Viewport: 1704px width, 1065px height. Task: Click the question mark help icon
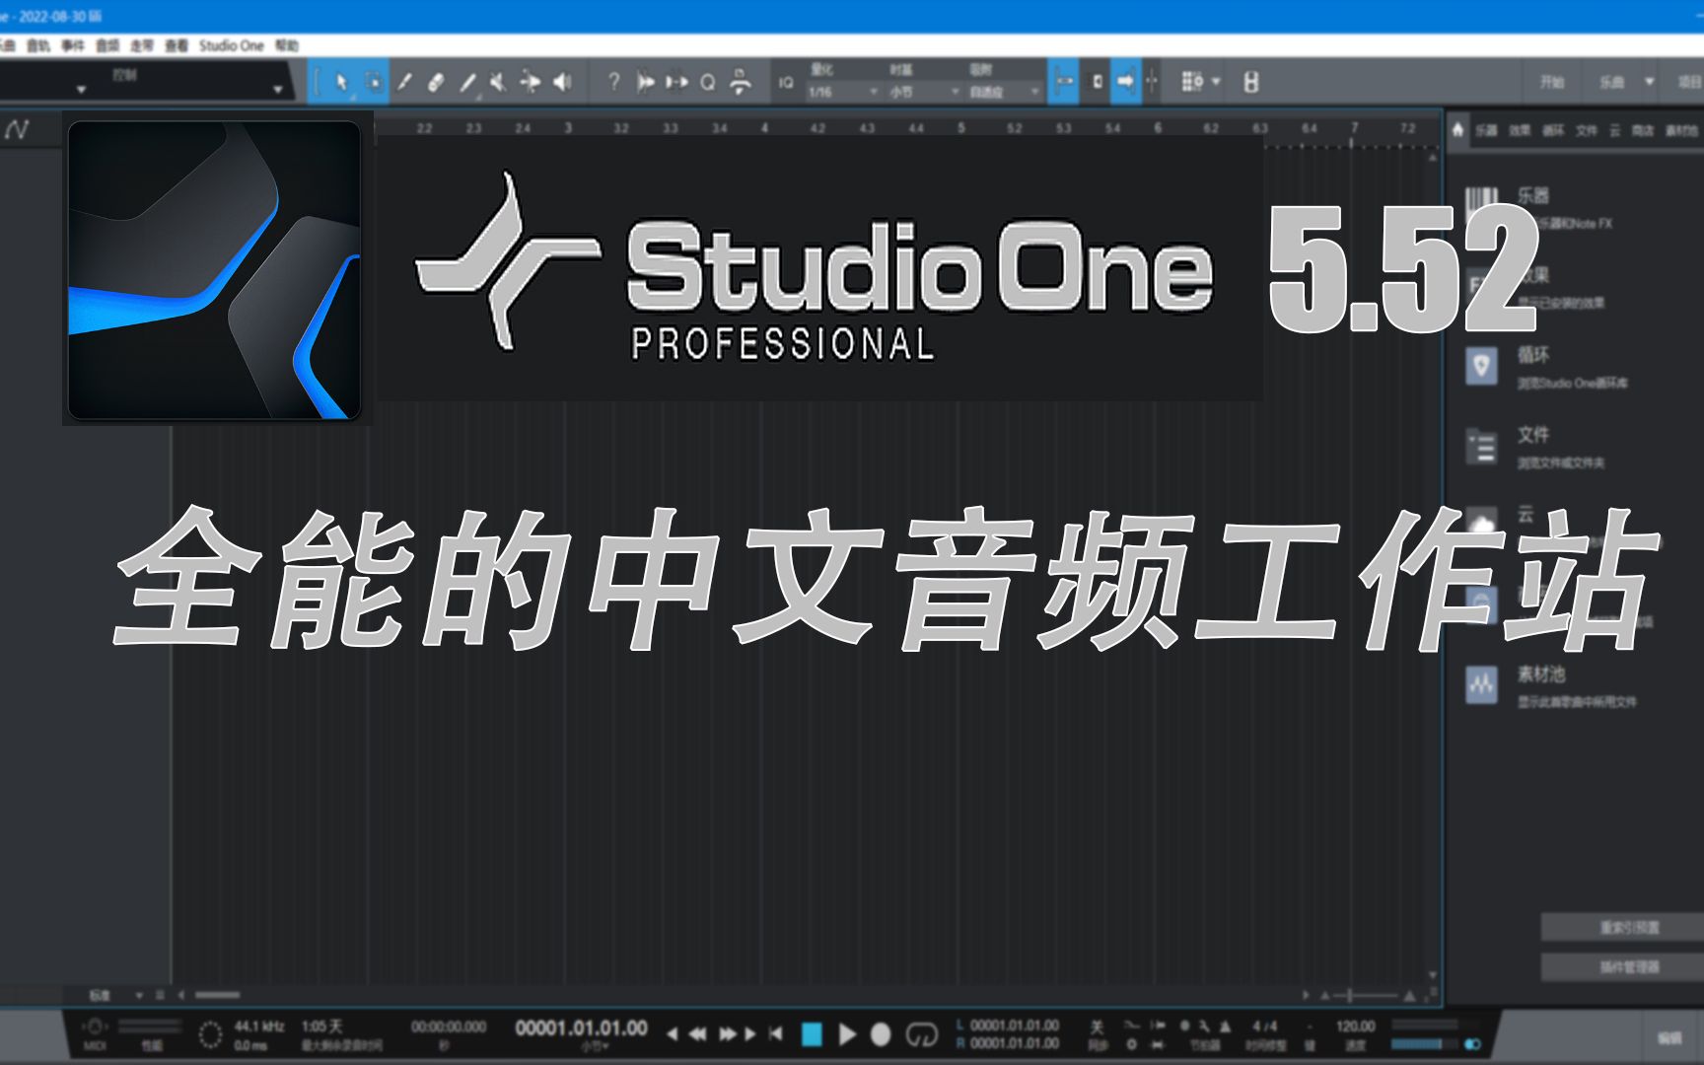(x=613, y=82)
